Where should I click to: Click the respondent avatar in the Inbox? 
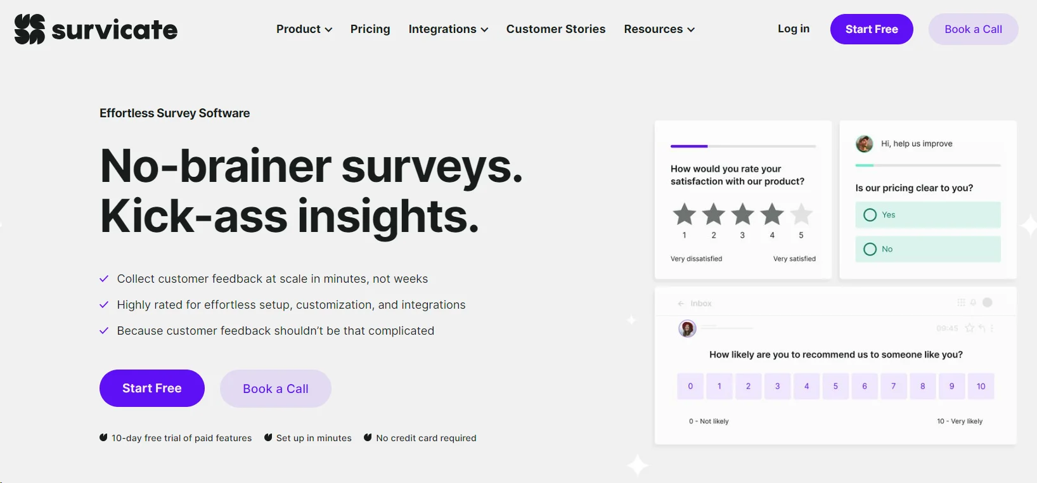pos(688,329)
